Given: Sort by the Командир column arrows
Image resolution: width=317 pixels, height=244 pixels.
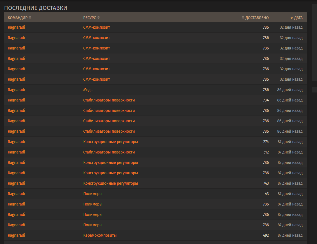Looking at the screenshot, I should tap(30, 17).
